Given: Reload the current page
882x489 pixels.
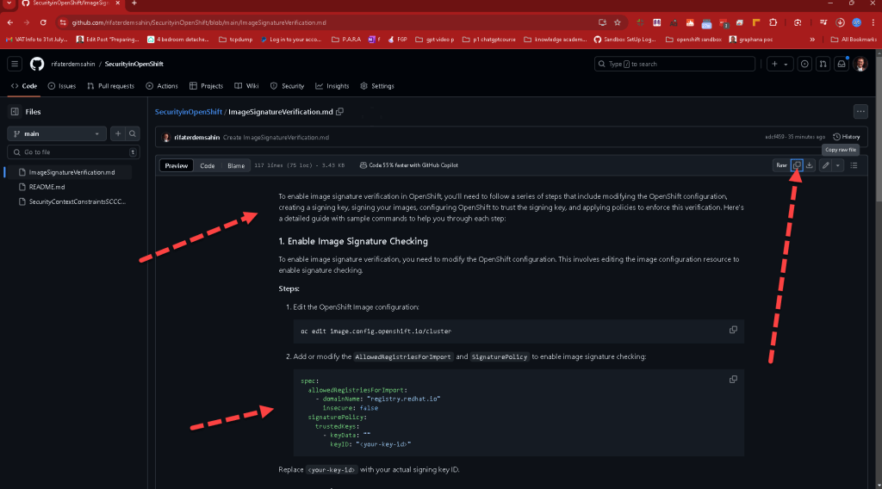Looking at the screenshot, I should tap(43, 22).
